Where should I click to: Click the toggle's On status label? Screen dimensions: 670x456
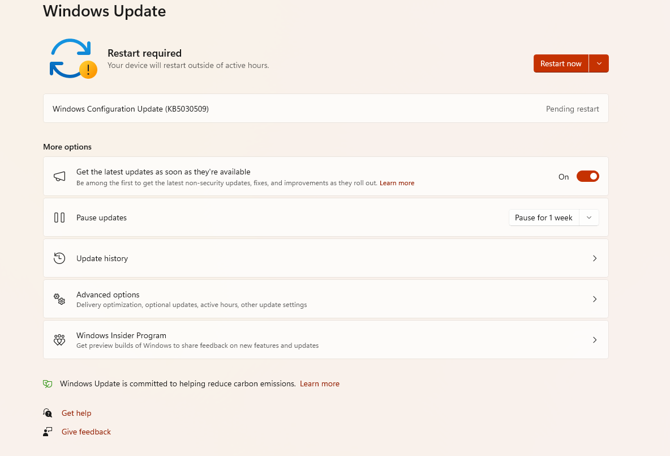tap(564, 177)
